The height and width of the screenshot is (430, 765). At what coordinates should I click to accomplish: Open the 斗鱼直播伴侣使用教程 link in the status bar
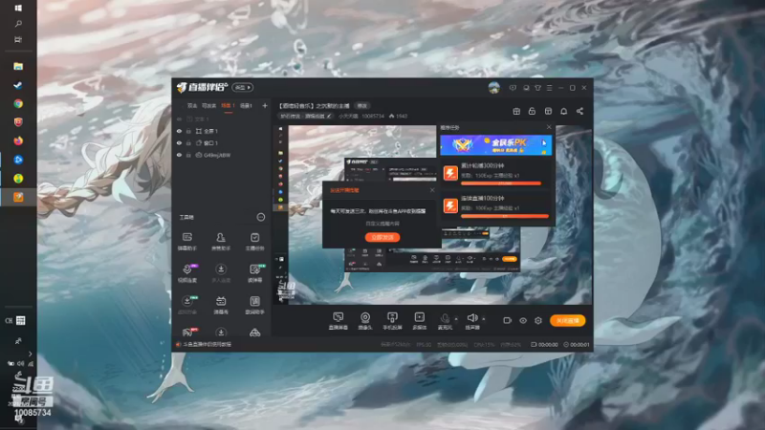pos(207,344)
